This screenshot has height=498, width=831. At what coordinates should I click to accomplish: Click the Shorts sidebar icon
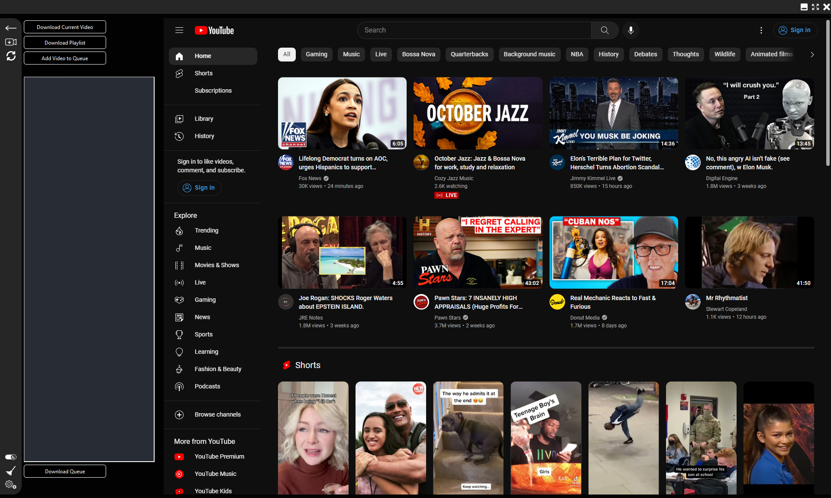click(179, 74)
